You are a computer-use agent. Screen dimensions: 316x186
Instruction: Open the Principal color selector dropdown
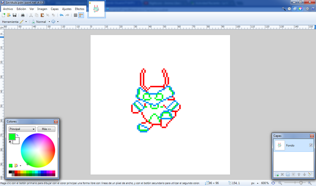click(22, 129)
